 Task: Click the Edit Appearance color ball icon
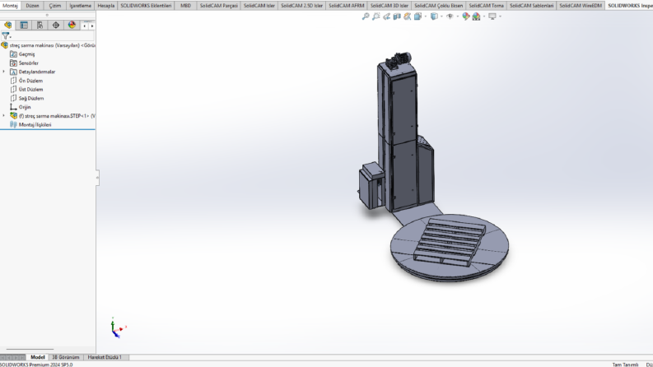(x=466, y=16)
